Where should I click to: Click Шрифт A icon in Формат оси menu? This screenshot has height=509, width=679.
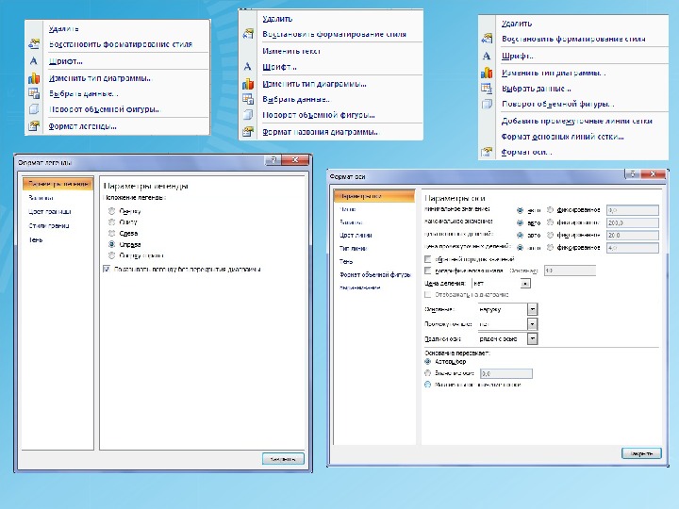click(487, 57)
